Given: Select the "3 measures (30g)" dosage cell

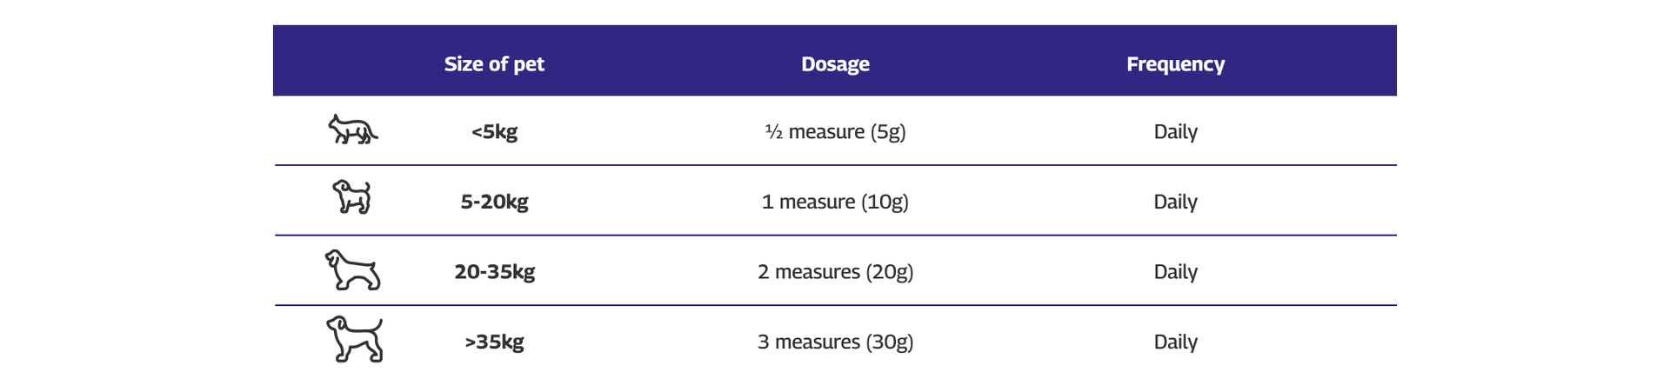Looking at the screenshot, I should coord(835,342).
